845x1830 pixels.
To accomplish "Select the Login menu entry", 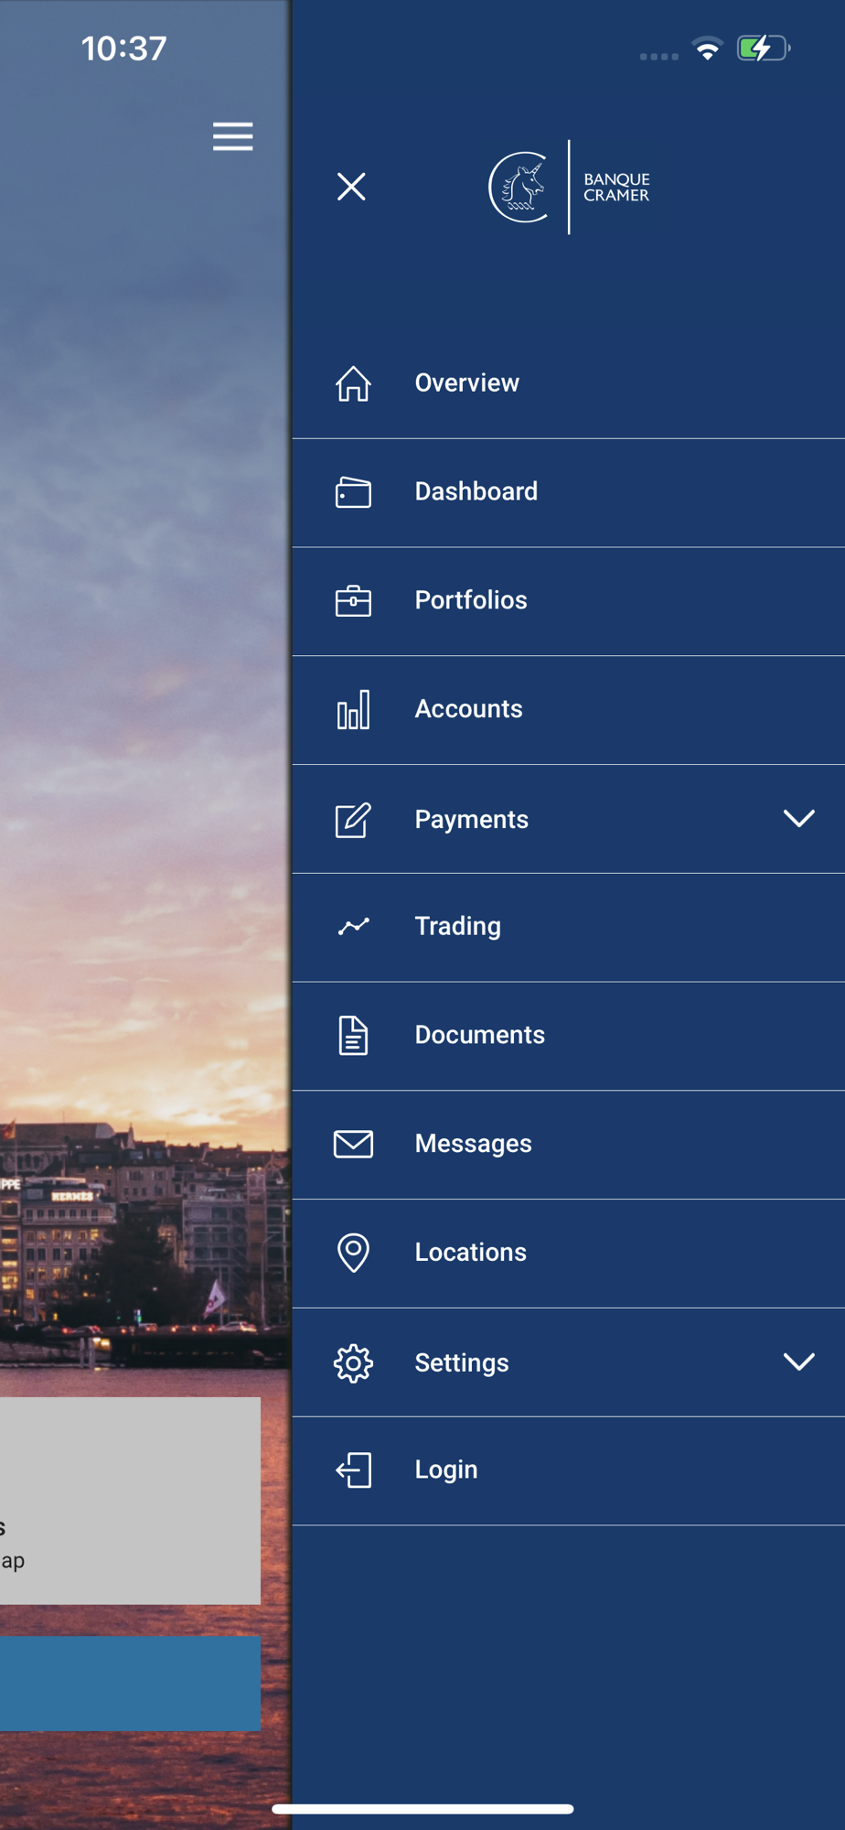I will point(569,1471).
